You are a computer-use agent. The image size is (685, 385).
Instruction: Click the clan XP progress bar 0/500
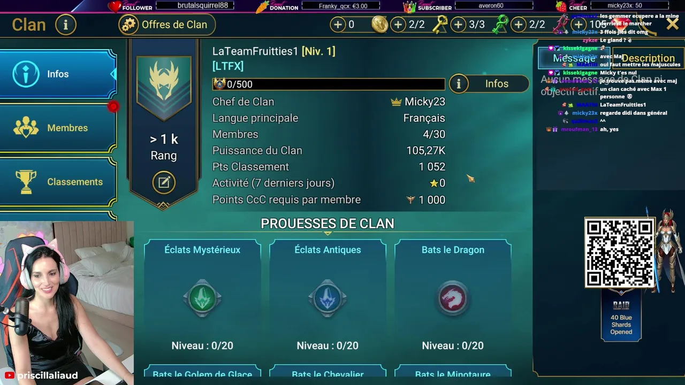point(329,84)
